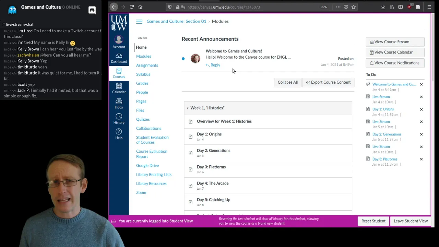Click the announcement author's avatar
The image size is (439, 247).
pos(195,58)
